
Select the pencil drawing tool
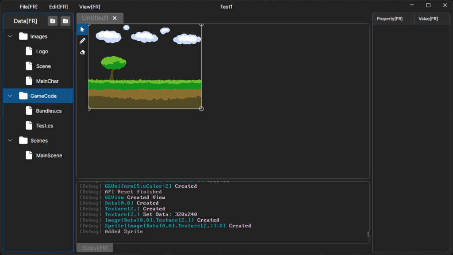(82, 41)
